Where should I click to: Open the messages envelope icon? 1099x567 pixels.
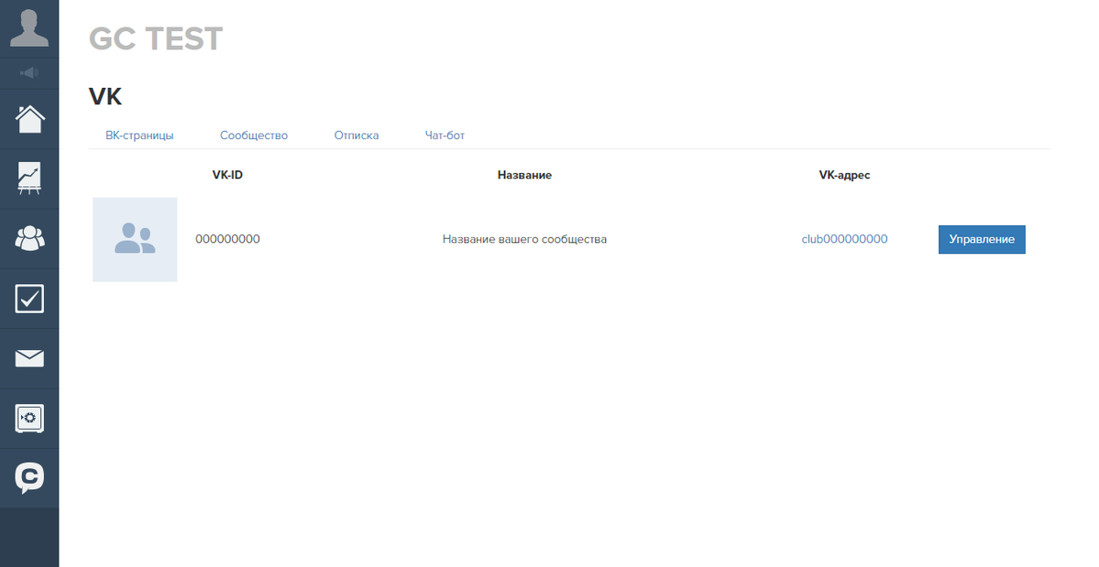29,358
